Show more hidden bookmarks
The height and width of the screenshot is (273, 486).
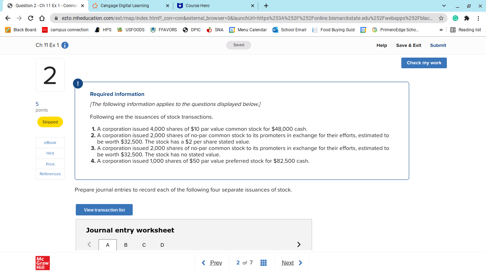click(x=441, y=30)
